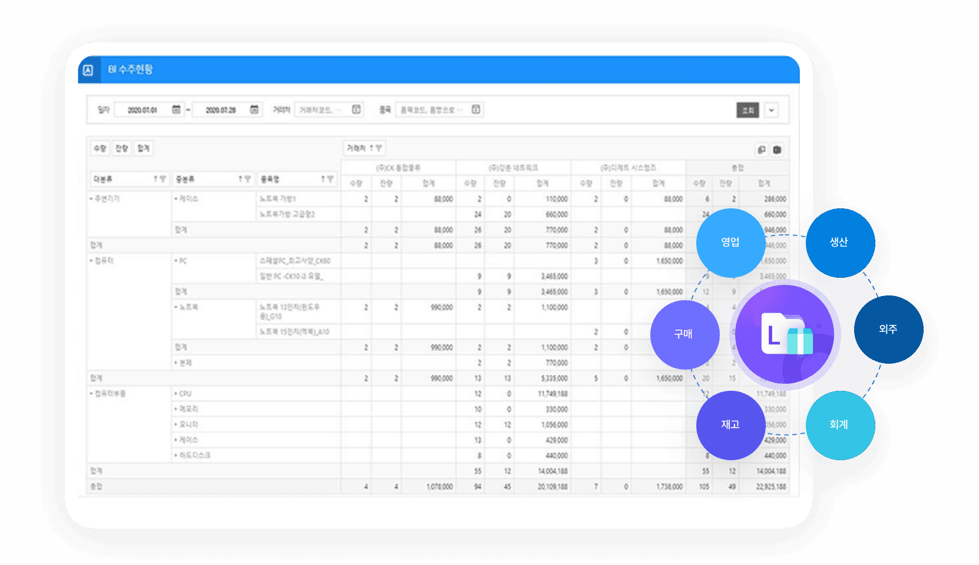Toggle the 잔량 data field chip
Image resolution: width=979 pixels, height=565 pixels.
tap(122, 148)
